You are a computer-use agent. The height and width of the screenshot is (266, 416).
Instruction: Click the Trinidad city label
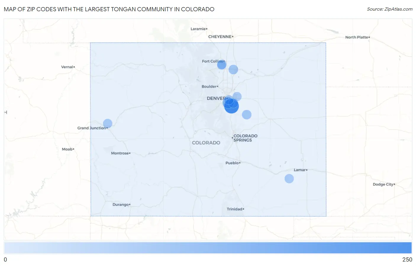coord(235,209)
